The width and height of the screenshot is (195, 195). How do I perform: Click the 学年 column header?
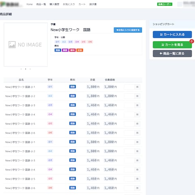point(50,80)
